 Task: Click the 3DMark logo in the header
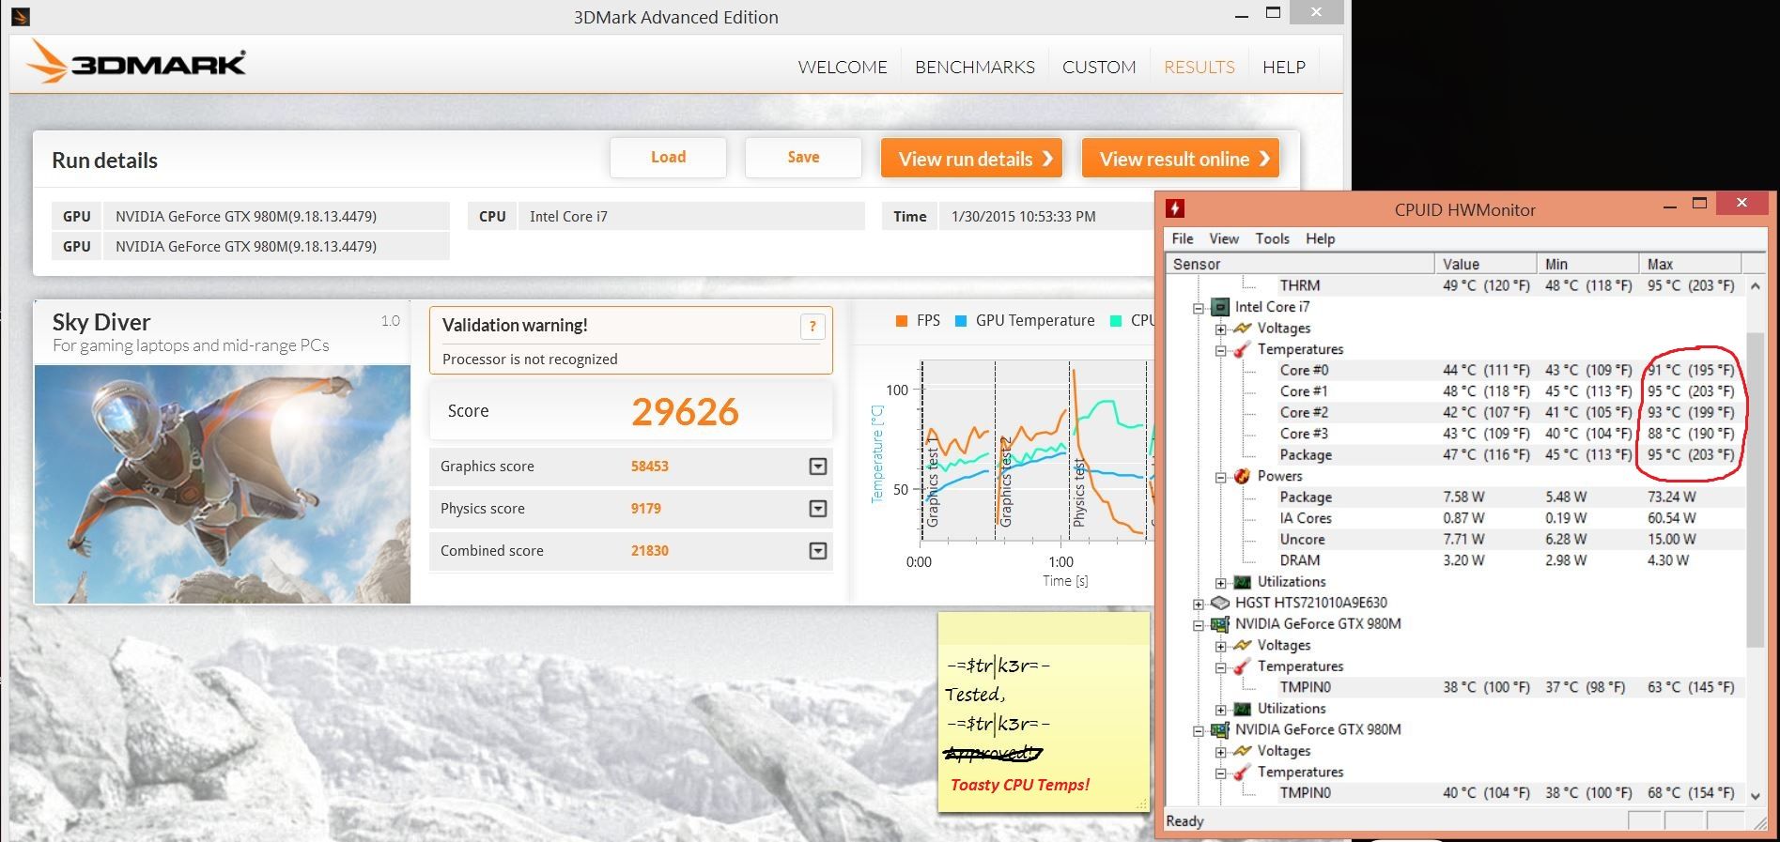tap(136, 63)
